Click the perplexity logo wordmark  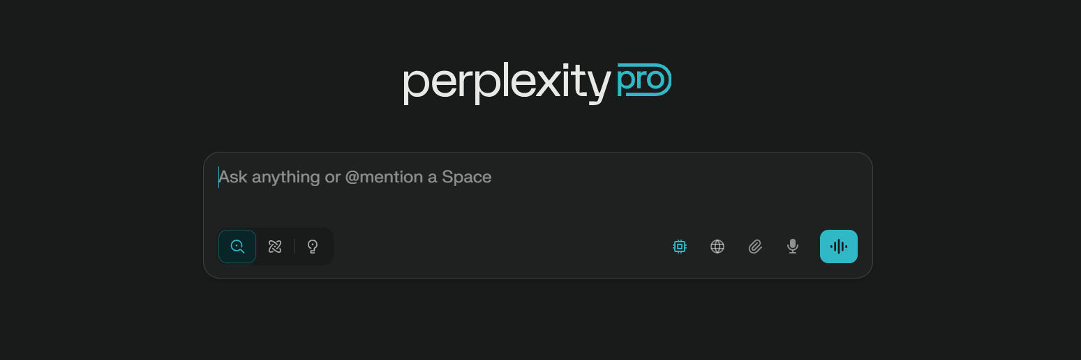tap(507, 84)
